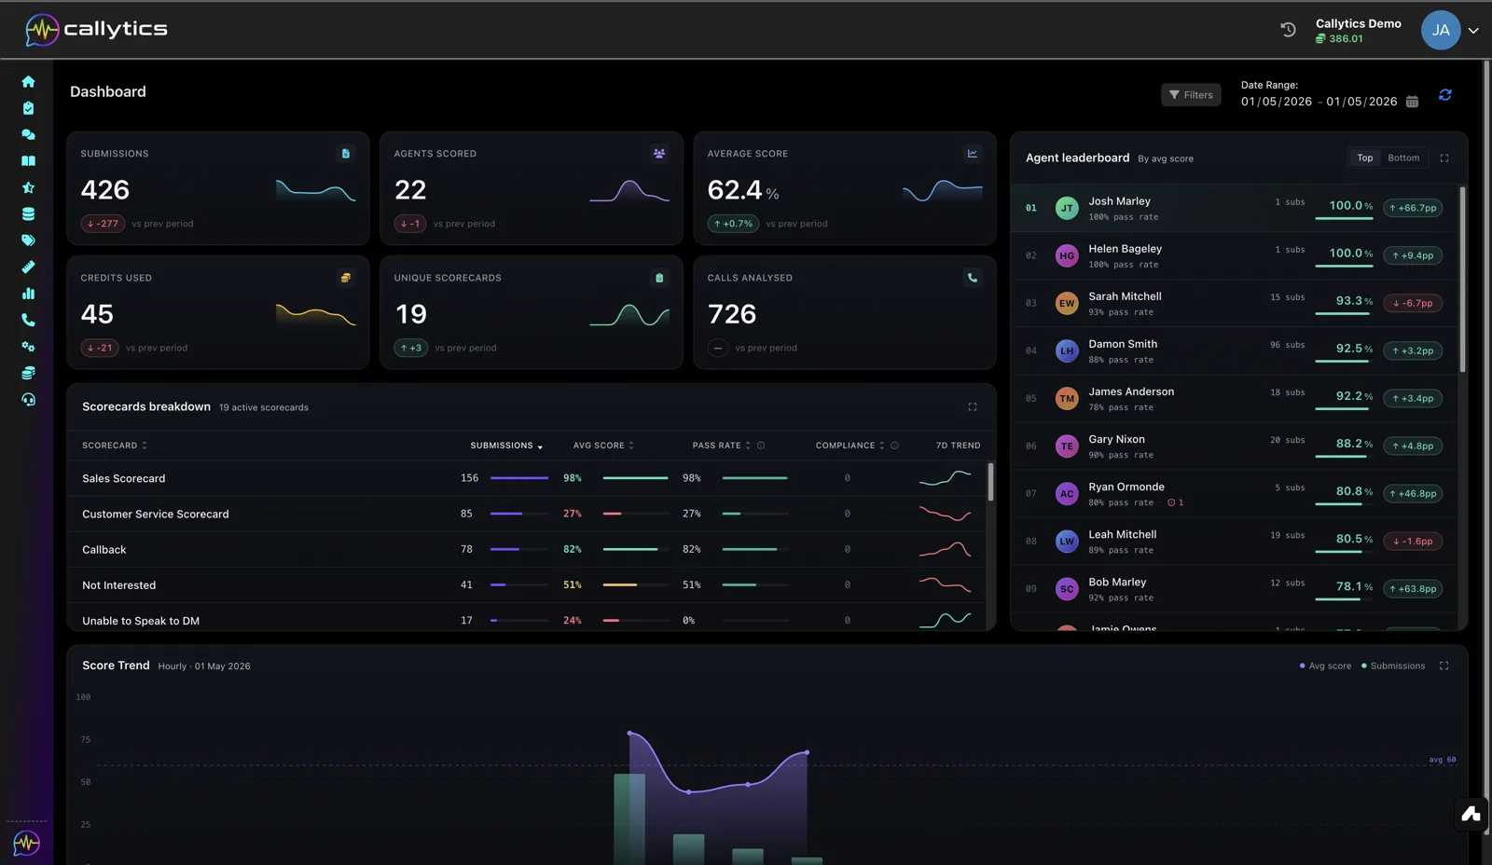Open the chat bubbles sidebar icon
This screenshot has width=1492, height=865.
pos(28,134)
